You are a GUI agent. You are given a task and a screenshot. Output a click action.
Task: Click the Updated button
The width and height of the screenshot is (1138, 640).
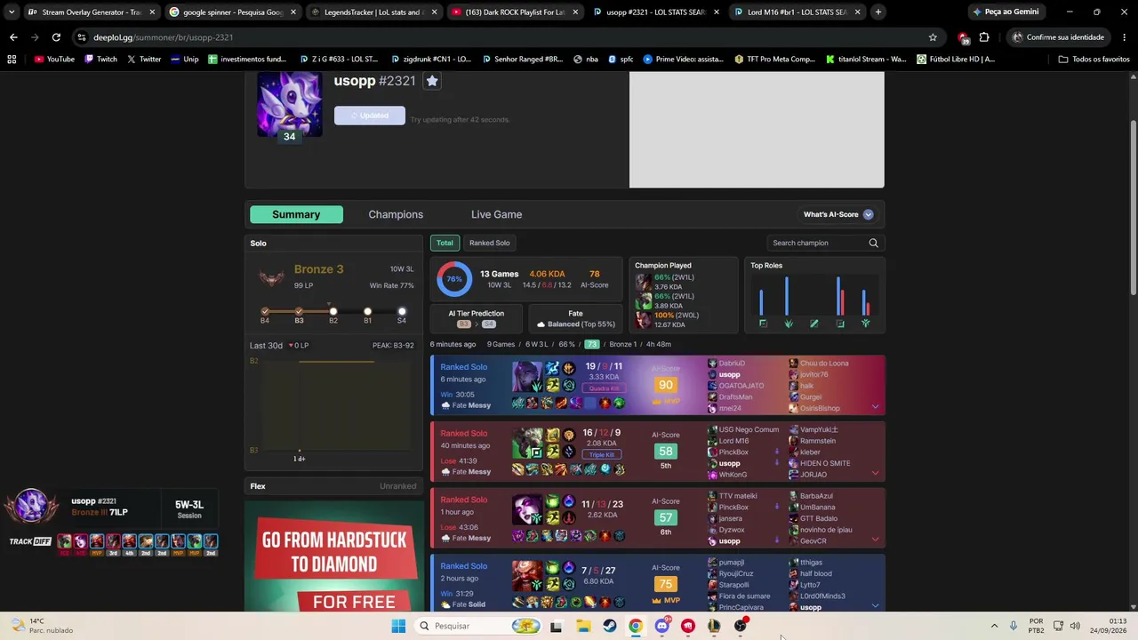click(x=370, y=116)
